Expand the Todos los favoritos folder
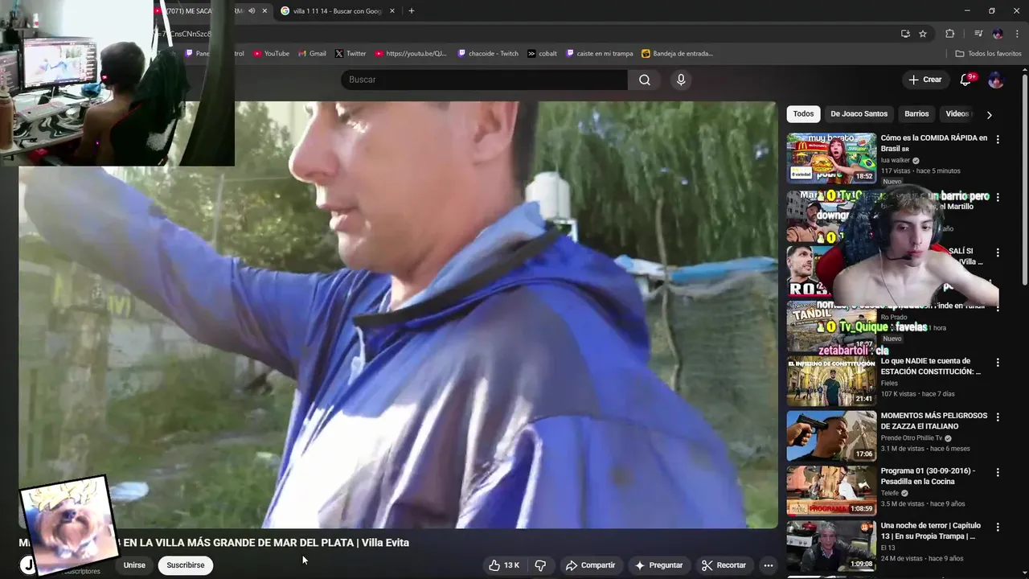The image size is (1029, 579). point(988,53)
